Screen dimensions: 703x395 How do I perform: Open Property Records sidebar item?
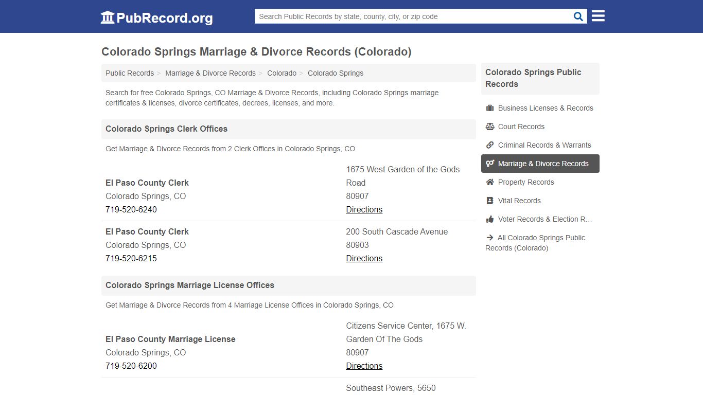pyautogui.click(x=540, y=182)
